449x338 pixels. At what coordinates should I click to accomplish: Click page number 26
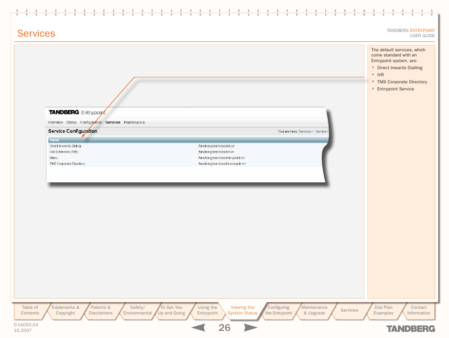tap(224, 327)
